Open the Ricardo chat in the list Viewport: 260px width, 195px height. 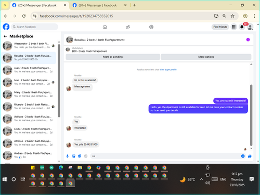tap(29, 107)
